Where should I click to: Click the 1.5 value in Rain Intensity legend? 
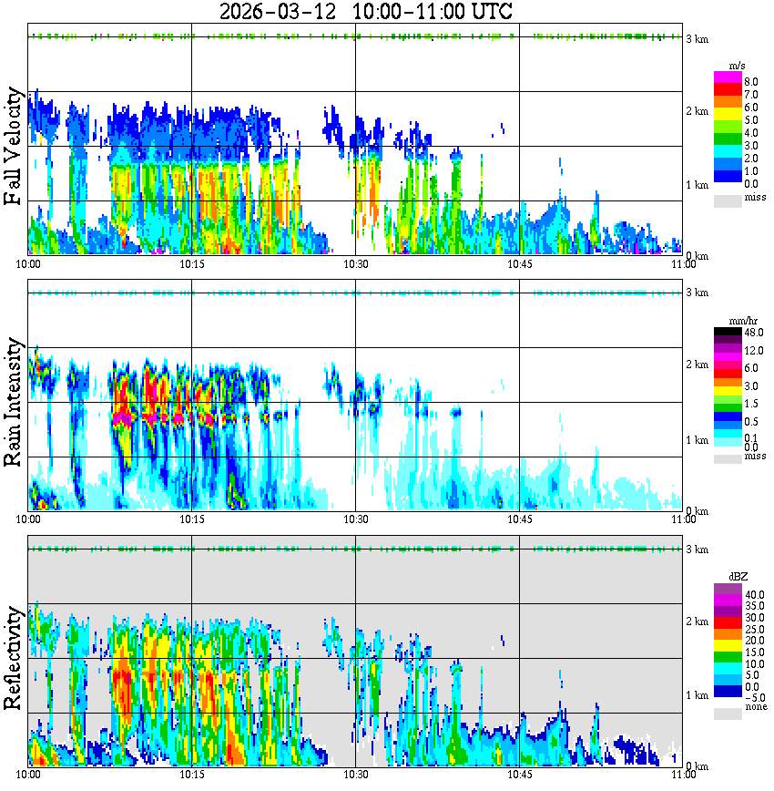(x=751, y=403)
